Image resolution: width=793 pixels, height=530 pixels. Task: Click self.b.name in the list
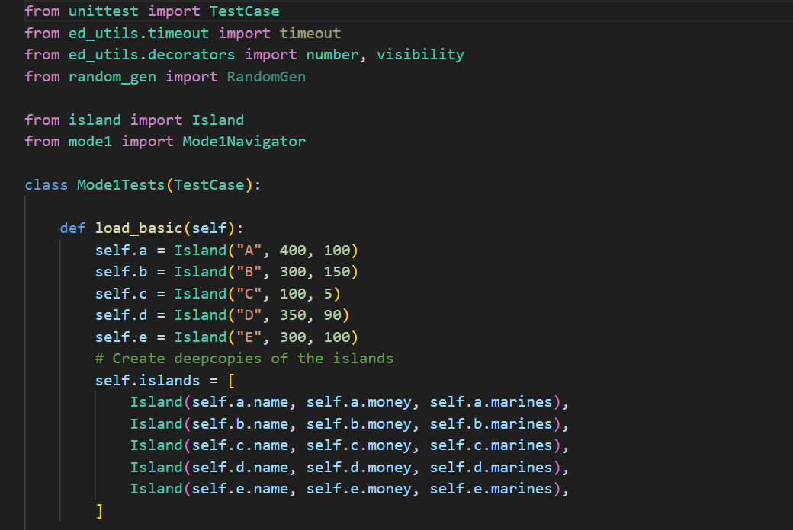239,424
